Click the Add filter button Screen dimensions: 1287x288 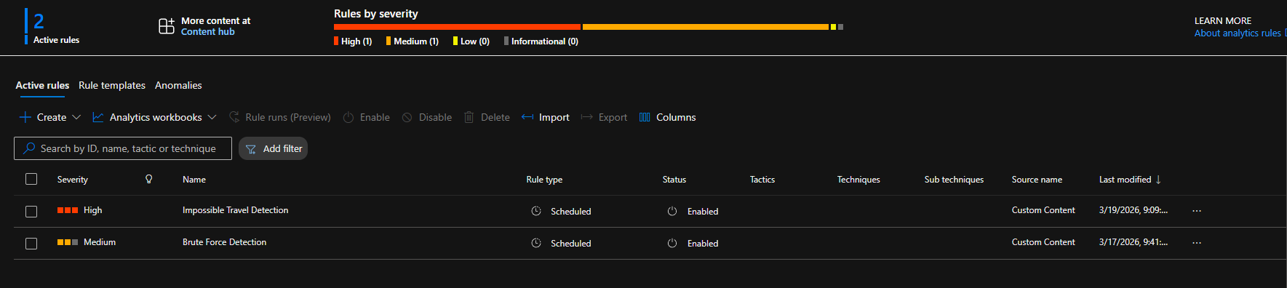point(273,148)
